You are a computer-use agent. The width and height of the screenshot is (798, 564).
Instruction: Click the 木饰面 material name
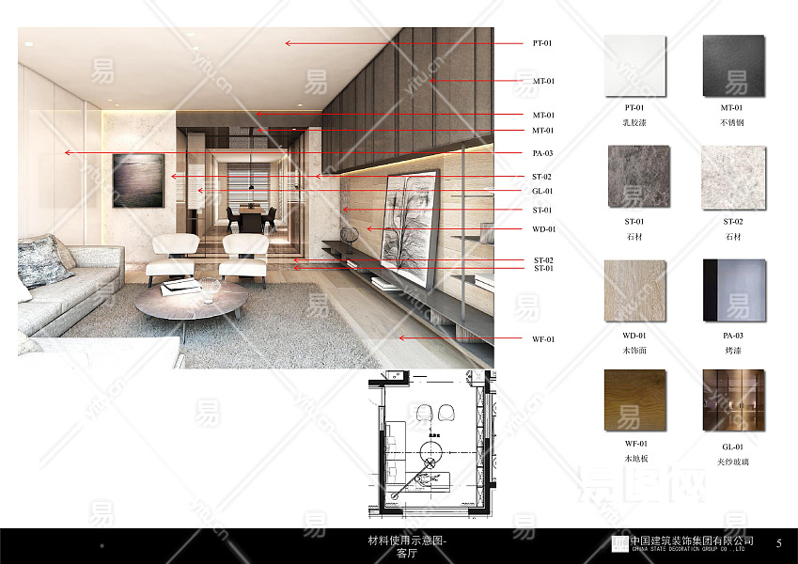click(634, 351)
